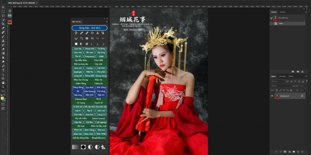311x155 pixels.
Task: Select the Eyedropper tool
Action: [3, 28]
